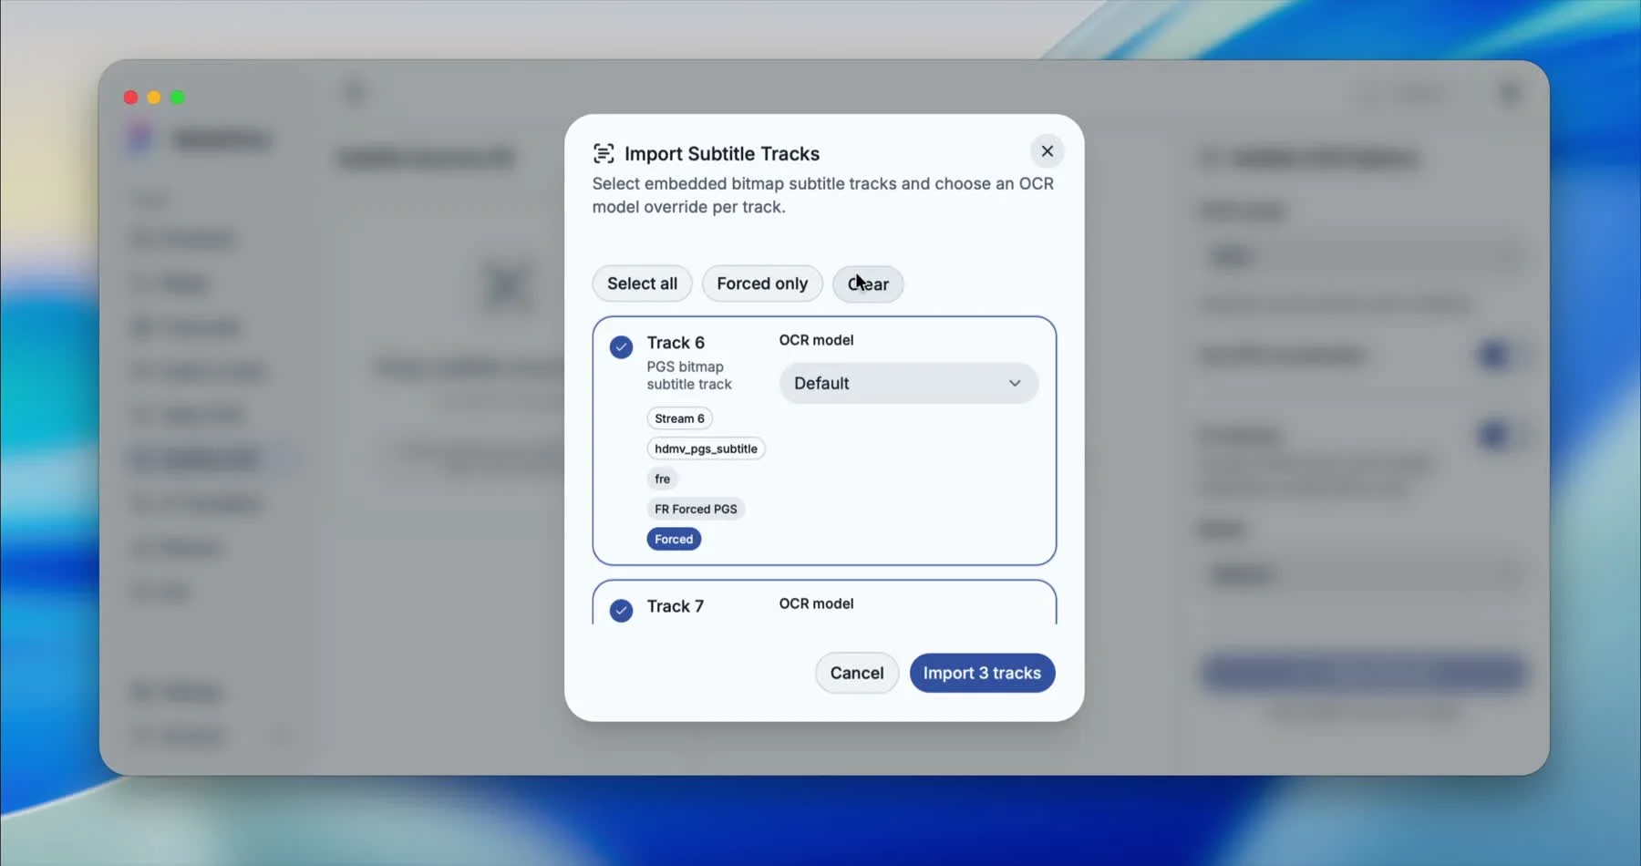
Task: Click the fre language tag
Action: pos(662,479)
